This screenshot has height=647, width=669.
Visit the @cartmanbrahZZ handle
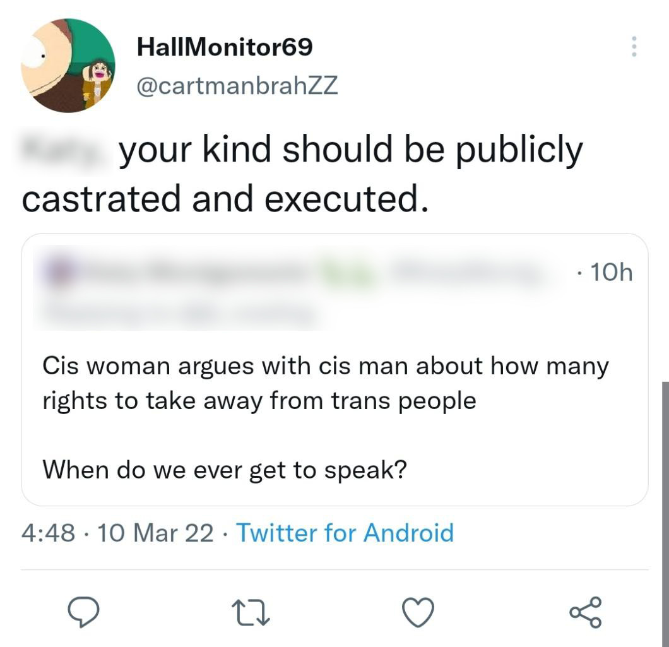coord(237,86)
